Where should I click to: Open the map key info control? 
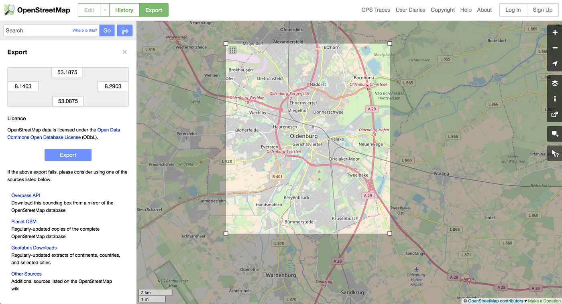[555, 99]
